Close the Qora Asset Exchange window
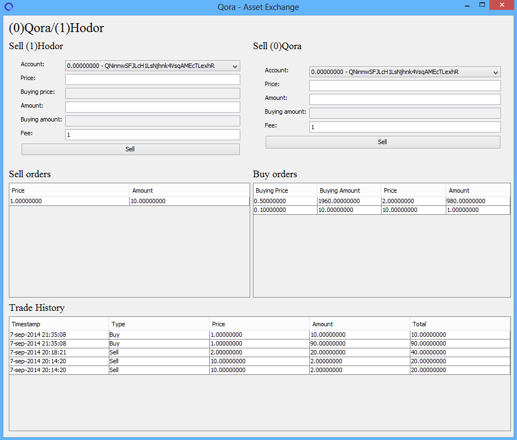This screenshot has height=440, width=517. [x=502, y=5]
